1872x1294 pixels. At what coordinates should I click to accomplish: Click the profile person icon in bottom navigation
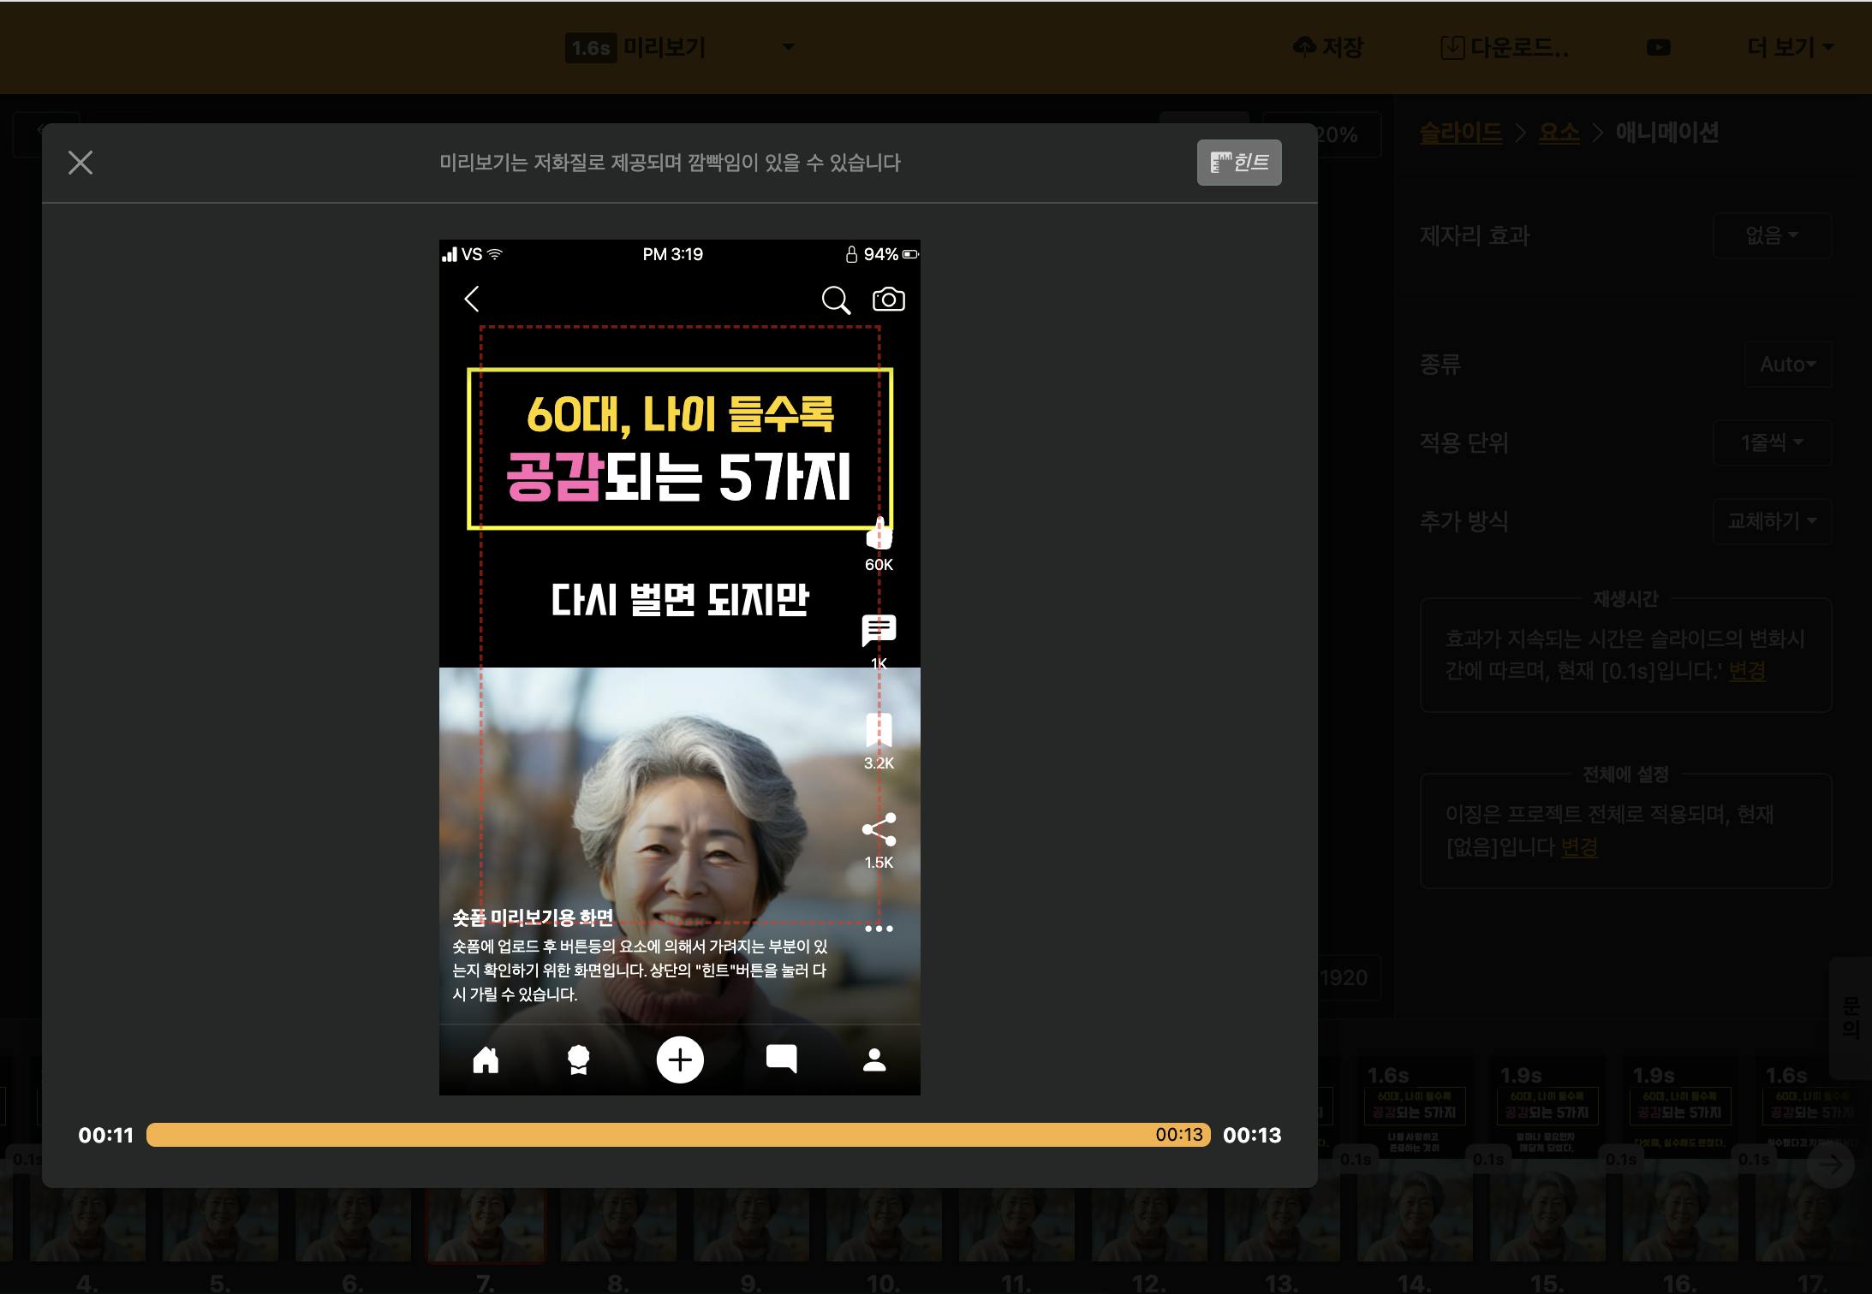pos(874,1060)
